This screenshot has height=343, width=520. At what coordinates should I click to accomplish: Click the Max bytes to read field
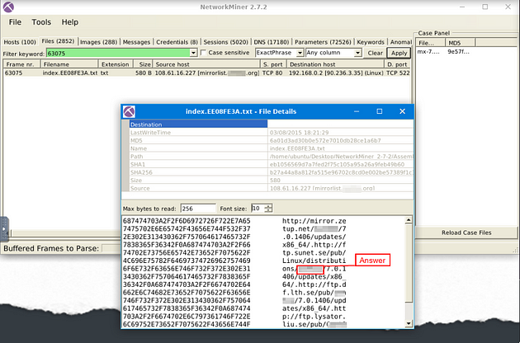pyautogui.click(x=198, y=209)
